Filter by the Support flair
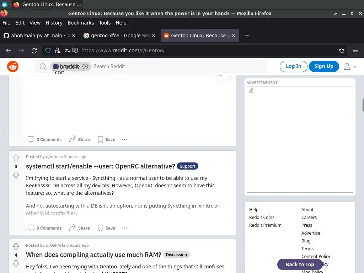Viewport: 364px width, 273px height. tap(188, 166)
